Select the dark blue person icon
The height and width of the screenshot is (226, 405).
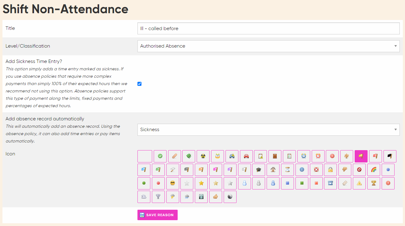(x=273, y=183)
